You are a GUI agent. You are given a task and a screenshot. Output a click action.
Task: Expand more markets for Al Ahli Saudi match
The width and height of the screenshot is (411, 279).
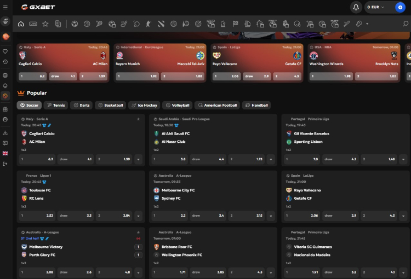coord(271,159)
